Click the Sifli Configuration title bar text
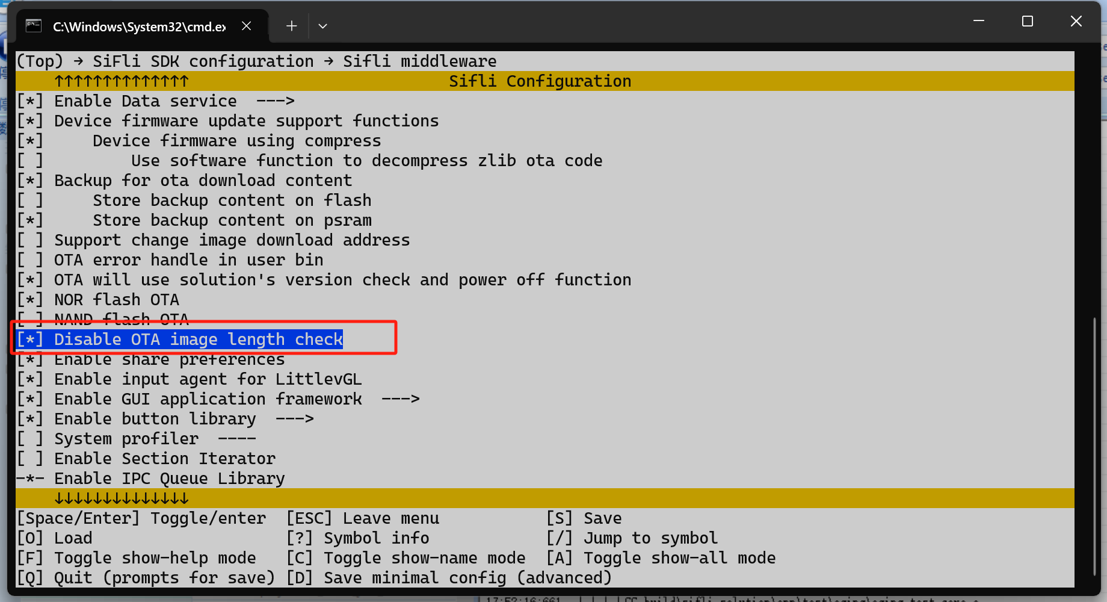Image resolution: width=1107 pixels, height=602 pixels. [x=540, y=81]
